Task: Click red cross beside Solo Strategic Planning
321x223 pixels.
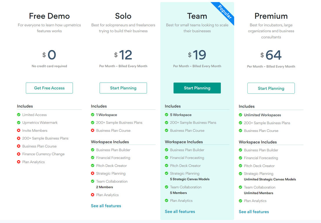Action: [92, 173]
